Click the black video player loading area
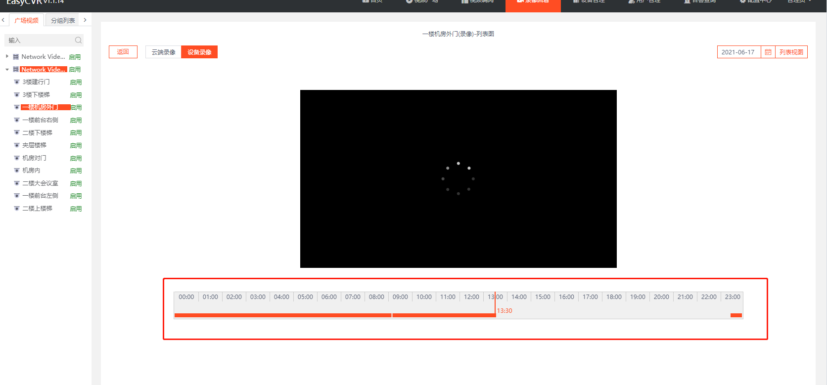Viewport: 827px width, 385px height. tap(459, 179)
